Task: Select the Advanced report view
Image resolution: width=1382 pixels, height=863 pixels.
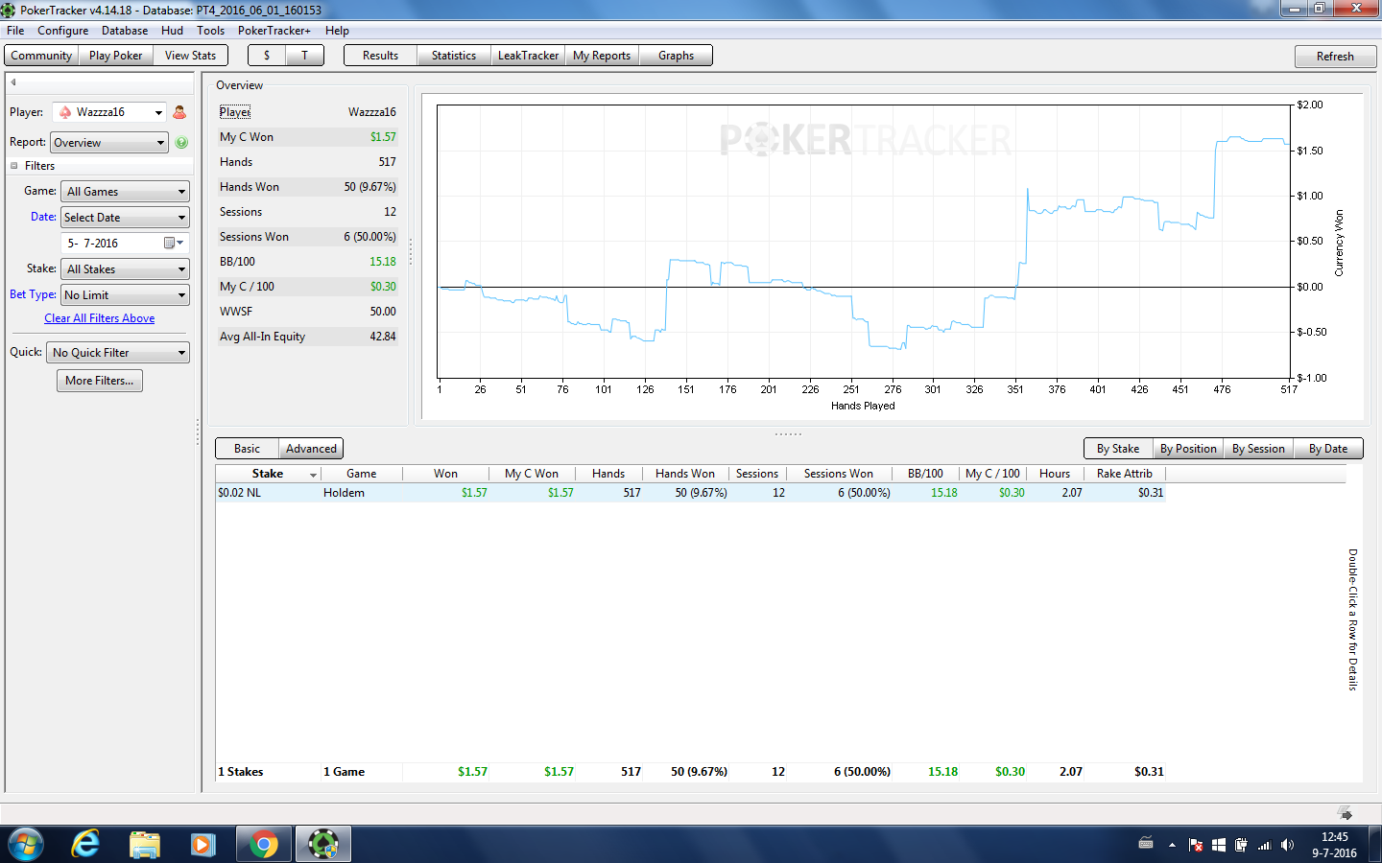Action: click(x=311, y=449)
